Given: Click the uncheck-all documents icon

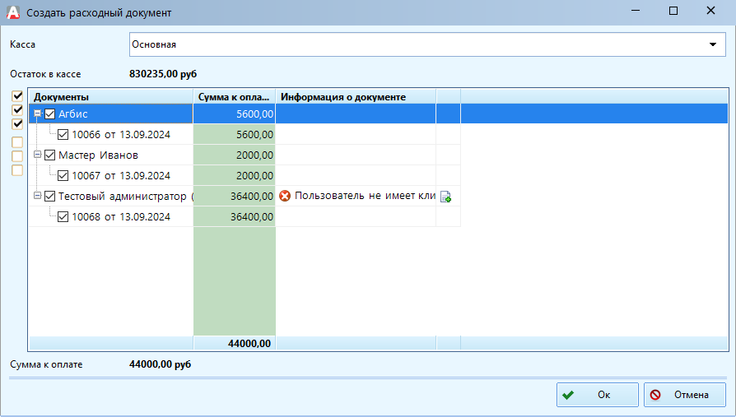Looking at the screenshot, I should point(17,142).
